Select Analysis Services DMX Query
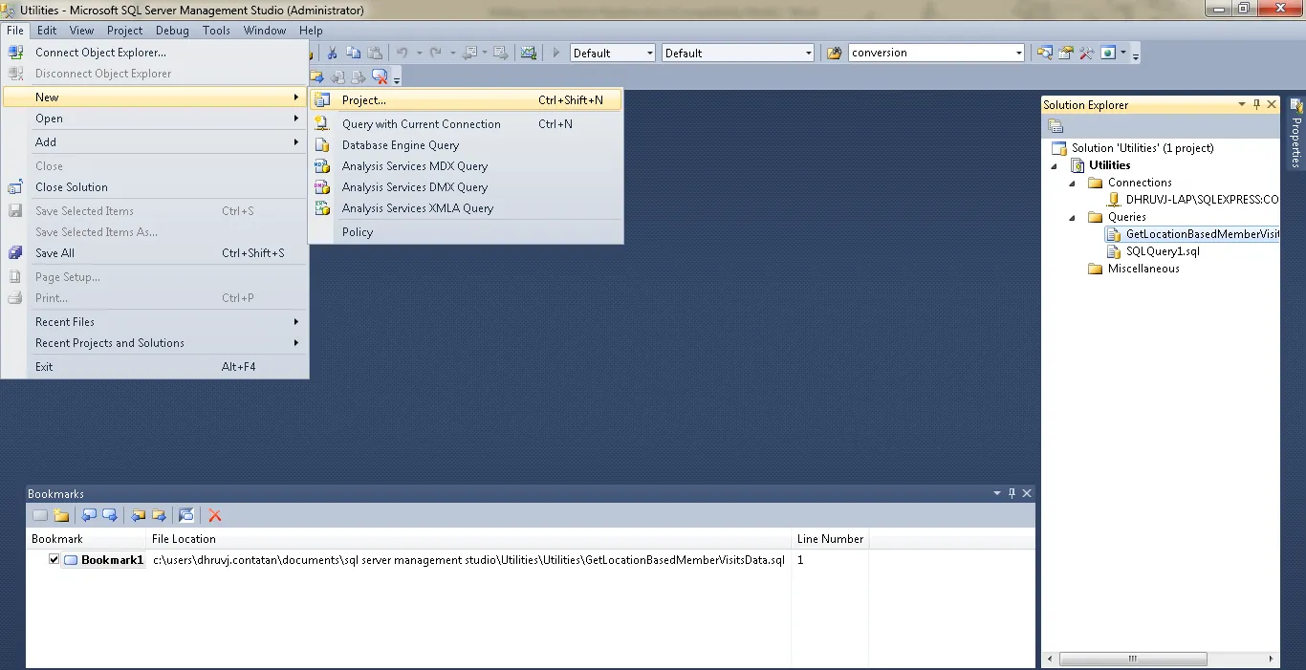Viewport: 1306px width, 670px height. pyautogui.click(x=466, y=187)
